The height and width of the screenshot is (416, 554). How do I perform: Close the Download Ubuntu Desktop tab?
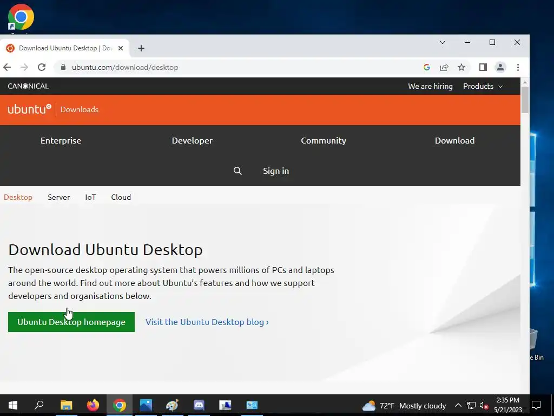click(121, 48)
